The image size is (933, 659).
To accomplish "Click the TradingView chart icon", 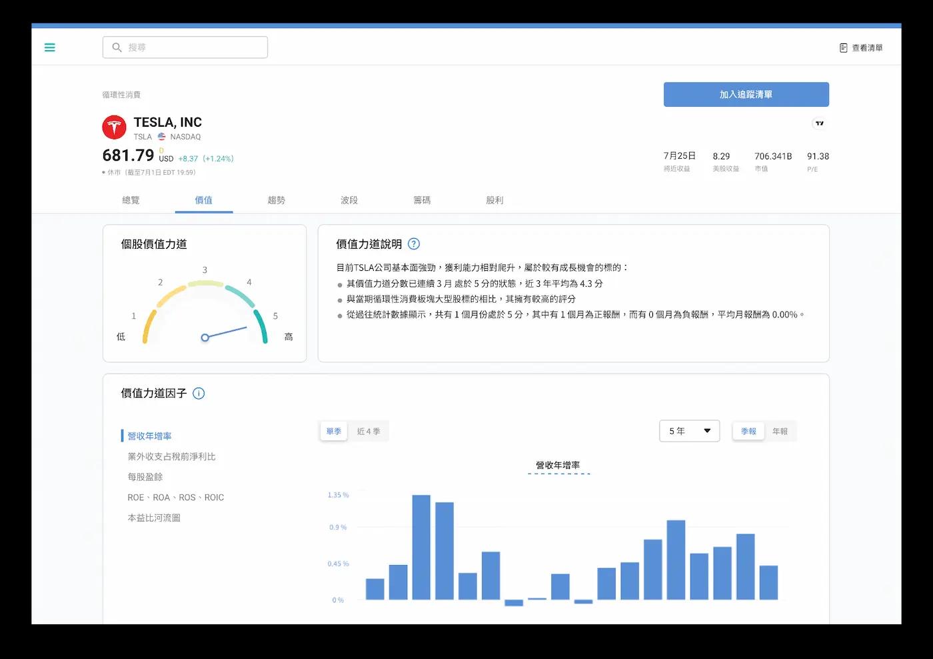I will tap(820, 123).
